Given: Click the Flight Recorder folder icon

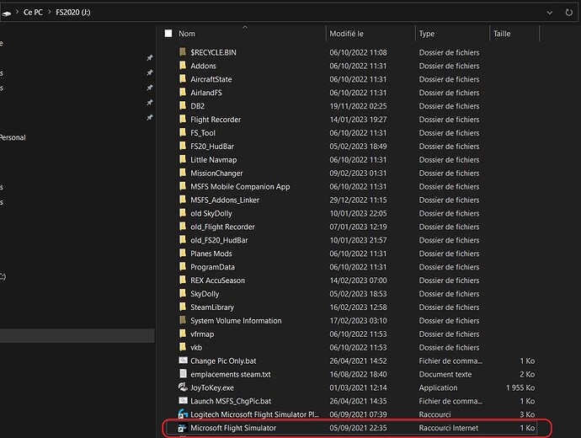Looking at the screenshot, I should [183, 119].
